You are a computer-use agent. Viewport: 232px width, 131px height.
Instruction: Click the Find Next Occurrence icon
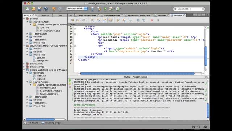point(104,20)
